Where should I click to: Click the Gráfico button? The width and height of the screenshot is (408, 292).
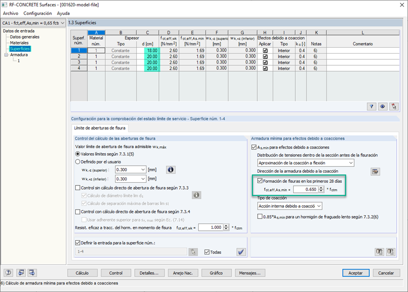click(x=216, y=273)
